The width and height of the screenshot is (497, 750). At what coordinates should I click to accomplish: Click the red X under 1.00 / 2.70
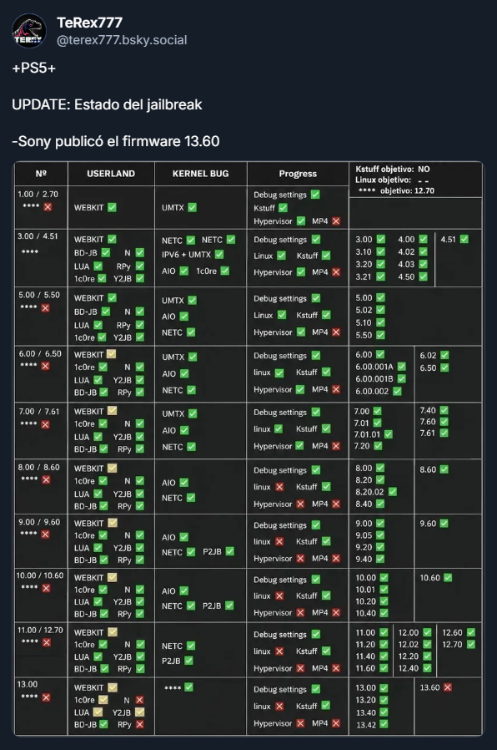tap(48, 206)
